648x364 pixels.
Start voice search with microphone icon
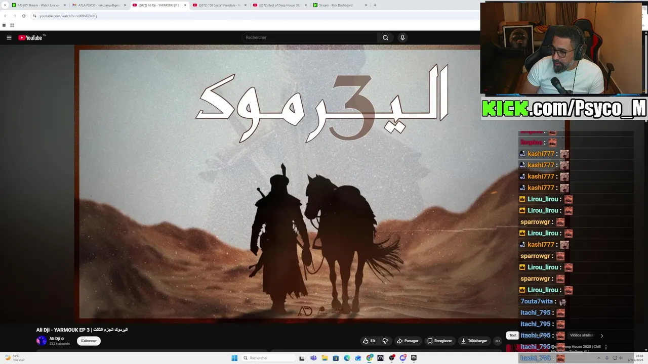coord(402,37)
